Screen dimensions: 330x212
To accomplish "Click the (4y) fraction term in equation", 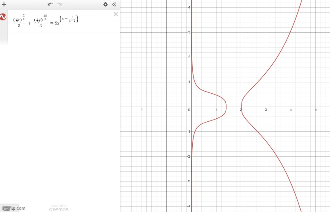I will 39,20.
